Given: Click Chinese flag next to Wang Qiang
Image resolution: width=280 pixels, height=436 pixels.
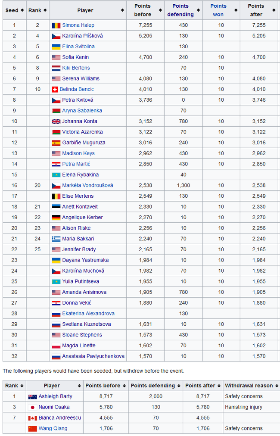Looking at the screenshot, I should click(33, 429).
